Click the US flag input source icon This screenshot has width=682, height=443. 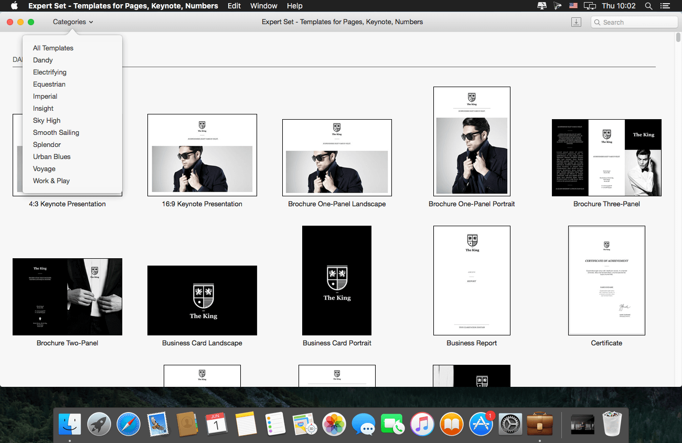pos(573,6)
